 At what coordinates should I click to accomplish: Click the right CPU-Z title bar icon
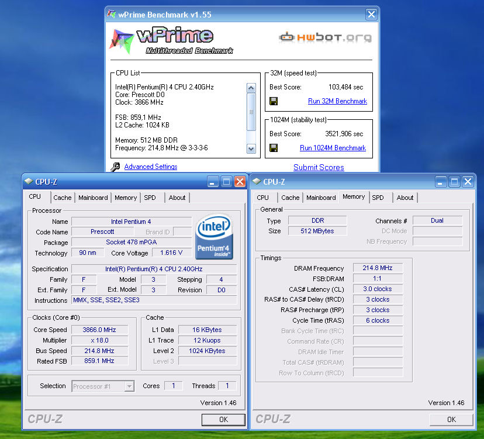click(257, 182)
